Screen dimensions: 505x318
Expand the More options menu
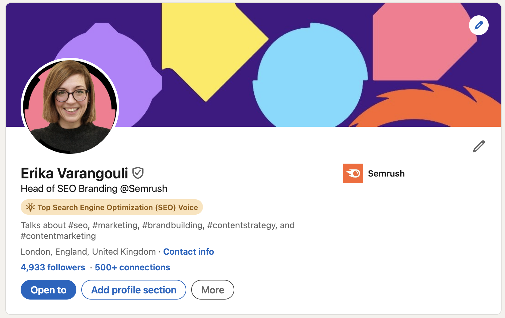click(x=212, y=289)
